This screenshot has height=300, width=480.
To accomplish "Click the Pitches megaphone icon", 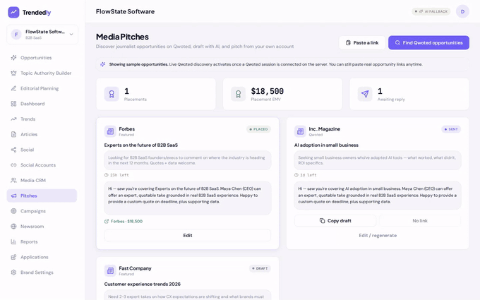I will pos(13,196).
